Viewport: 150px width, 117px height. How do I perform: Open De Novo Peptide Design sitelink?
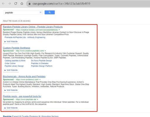41,61
